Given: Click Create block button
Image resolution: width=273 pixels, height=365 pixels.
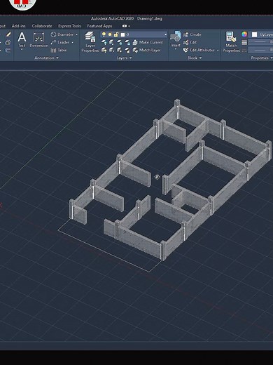Looking at the screenshot, I should pyautogui.click(x=192, y=34).
